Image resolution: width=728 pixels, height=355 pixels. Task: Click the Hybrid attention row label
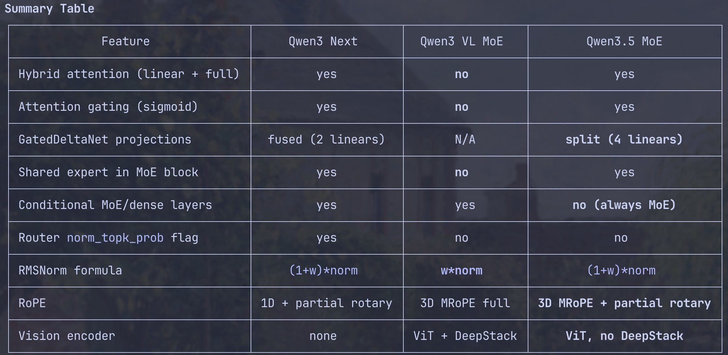129,74
